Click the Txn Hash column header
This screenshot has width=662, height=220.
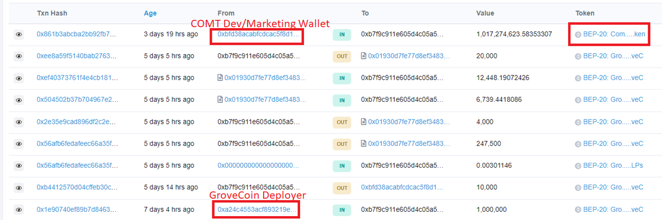tap(51, 13)
